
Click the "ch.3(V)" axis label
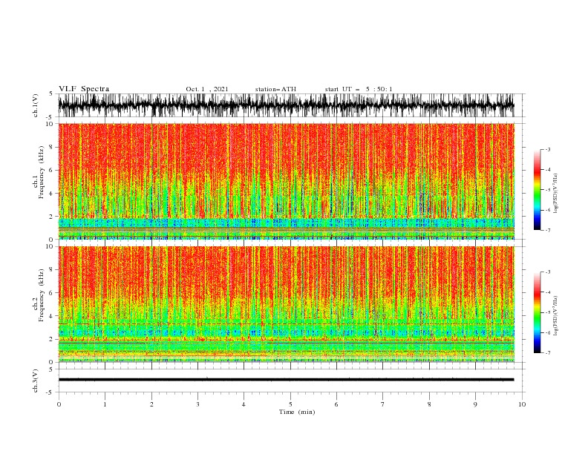36,381
